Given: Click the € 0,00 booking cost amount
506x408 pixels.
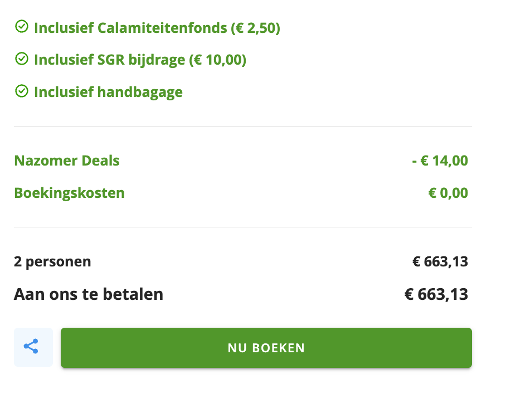Looking at the screenshot, I should (x=448, y=193).
